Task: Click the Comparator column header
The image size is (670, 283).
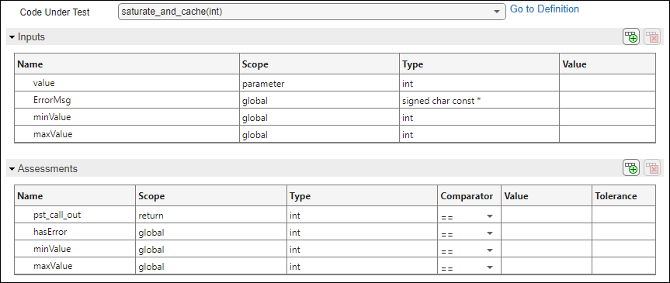Action: pyautogui.click(x=469, y=196)
